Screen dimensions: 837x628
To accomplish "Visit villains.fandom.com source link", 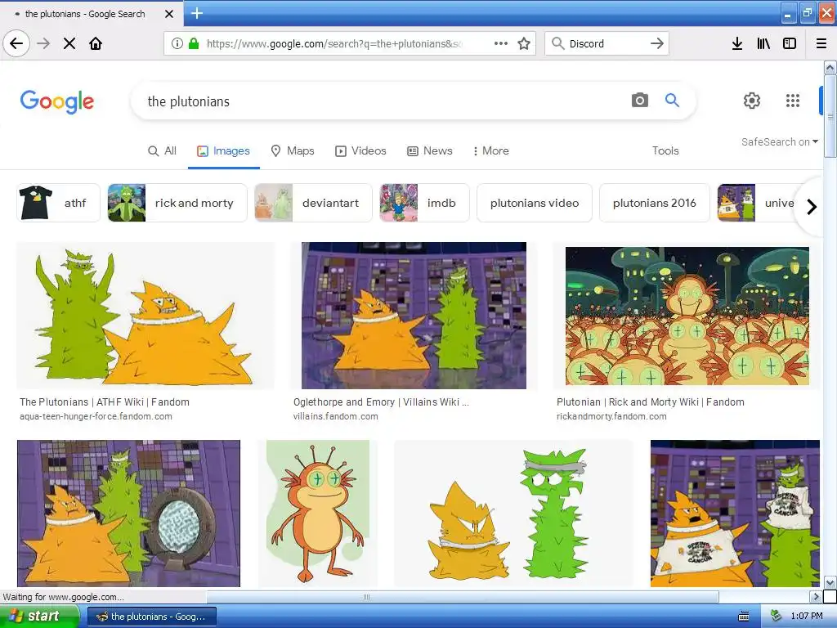I will tap(336, 416).
